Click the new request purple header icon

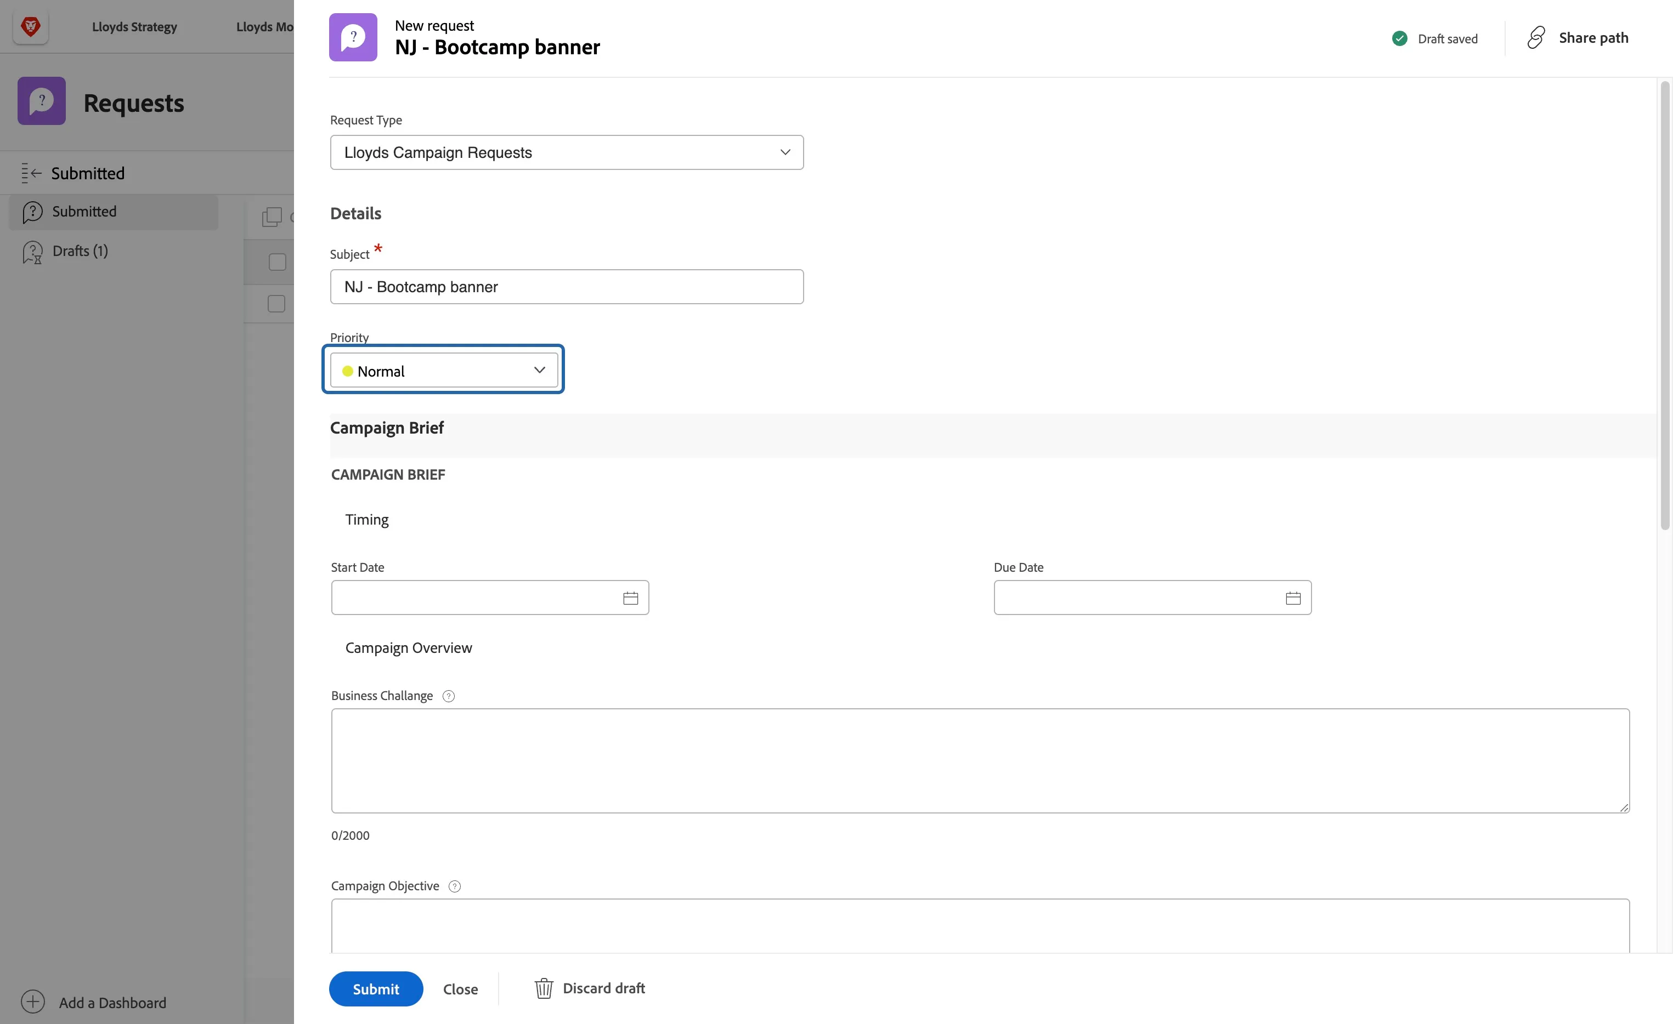(x=353, y=37)
